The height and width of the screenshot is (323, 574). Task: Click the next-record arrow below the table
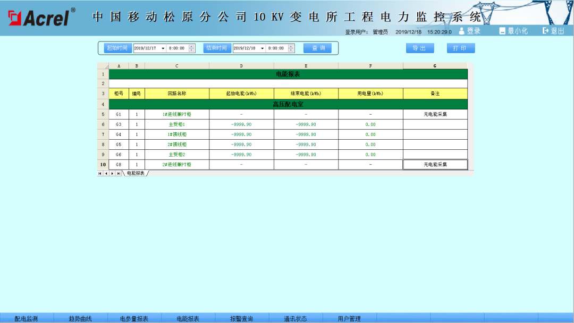coord(112,173)
